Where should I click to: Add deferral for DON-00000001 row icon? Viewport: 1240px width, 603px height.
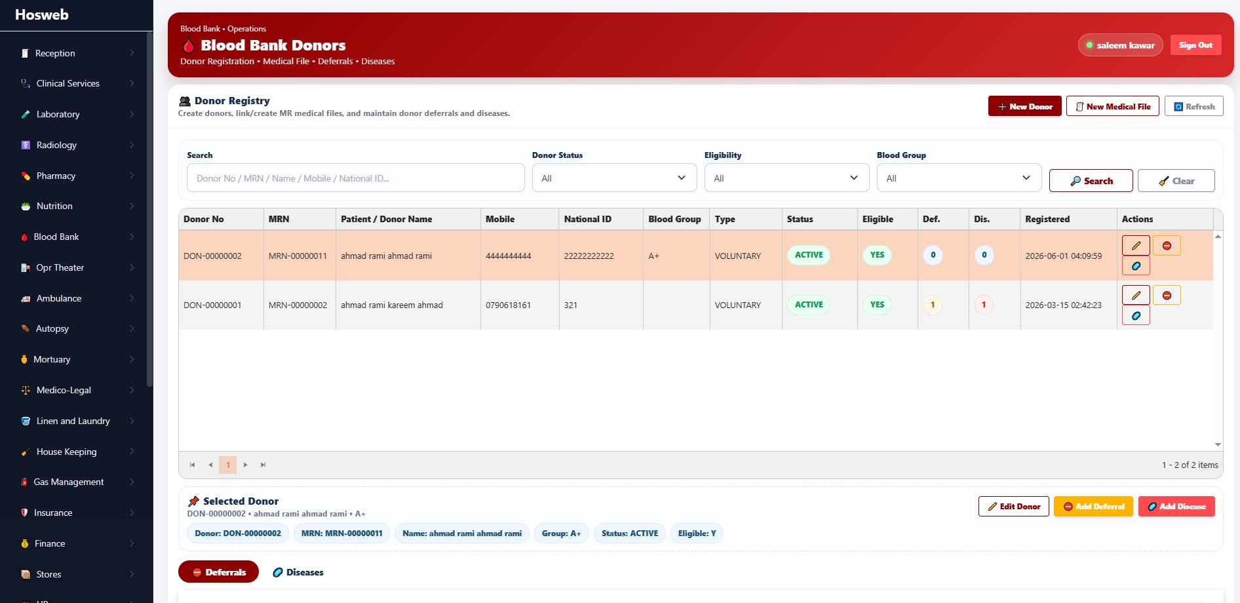click(x=1167, y=295)
